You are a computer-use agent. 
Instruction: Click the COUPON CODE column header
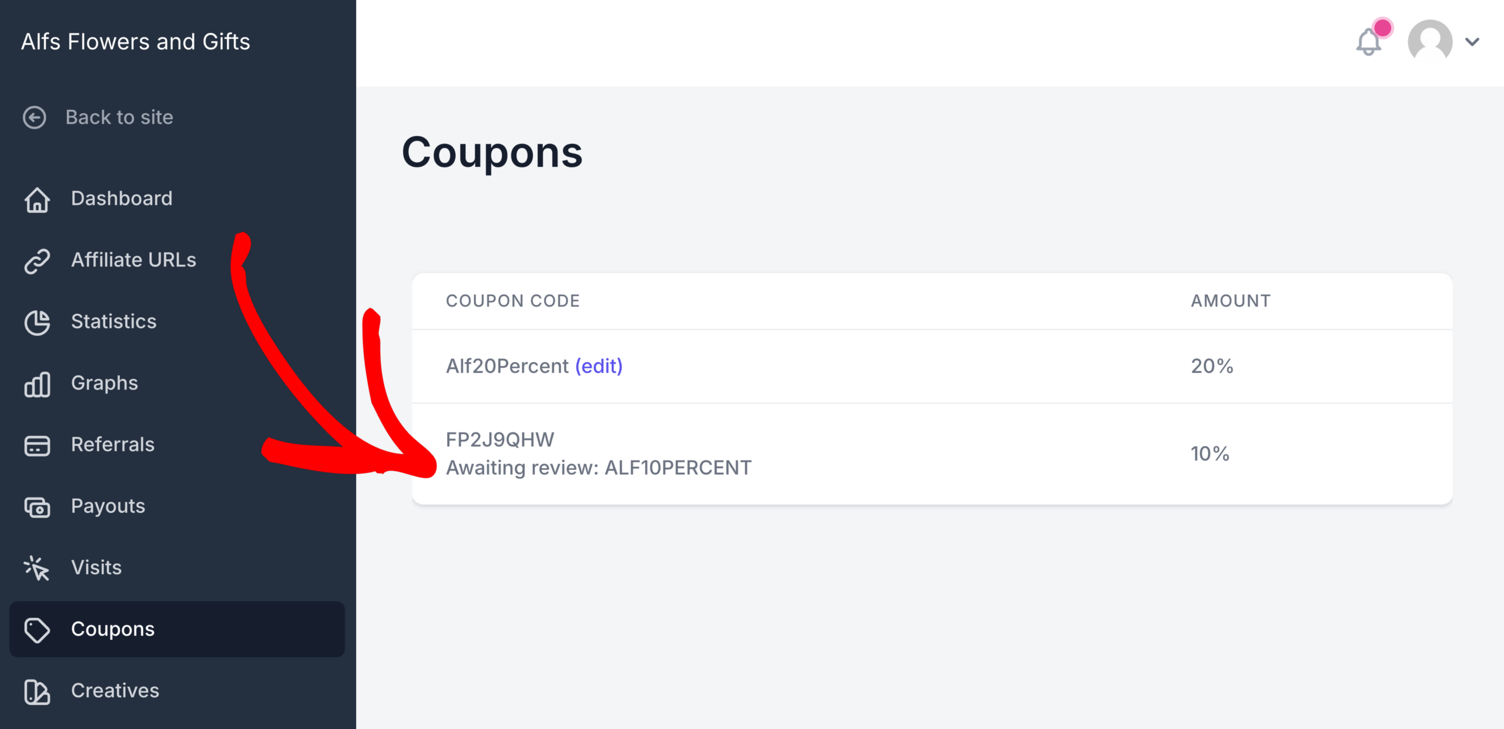pyautogui.click(x=512, y=300)
